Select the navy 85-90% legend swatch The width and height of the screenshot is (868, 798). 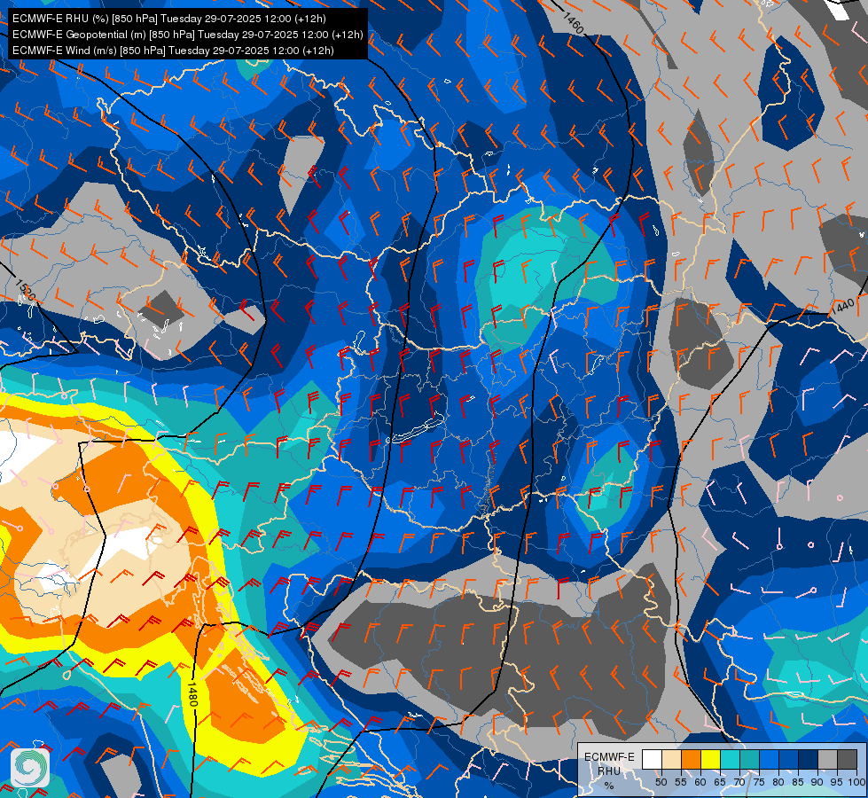(809, 759)
